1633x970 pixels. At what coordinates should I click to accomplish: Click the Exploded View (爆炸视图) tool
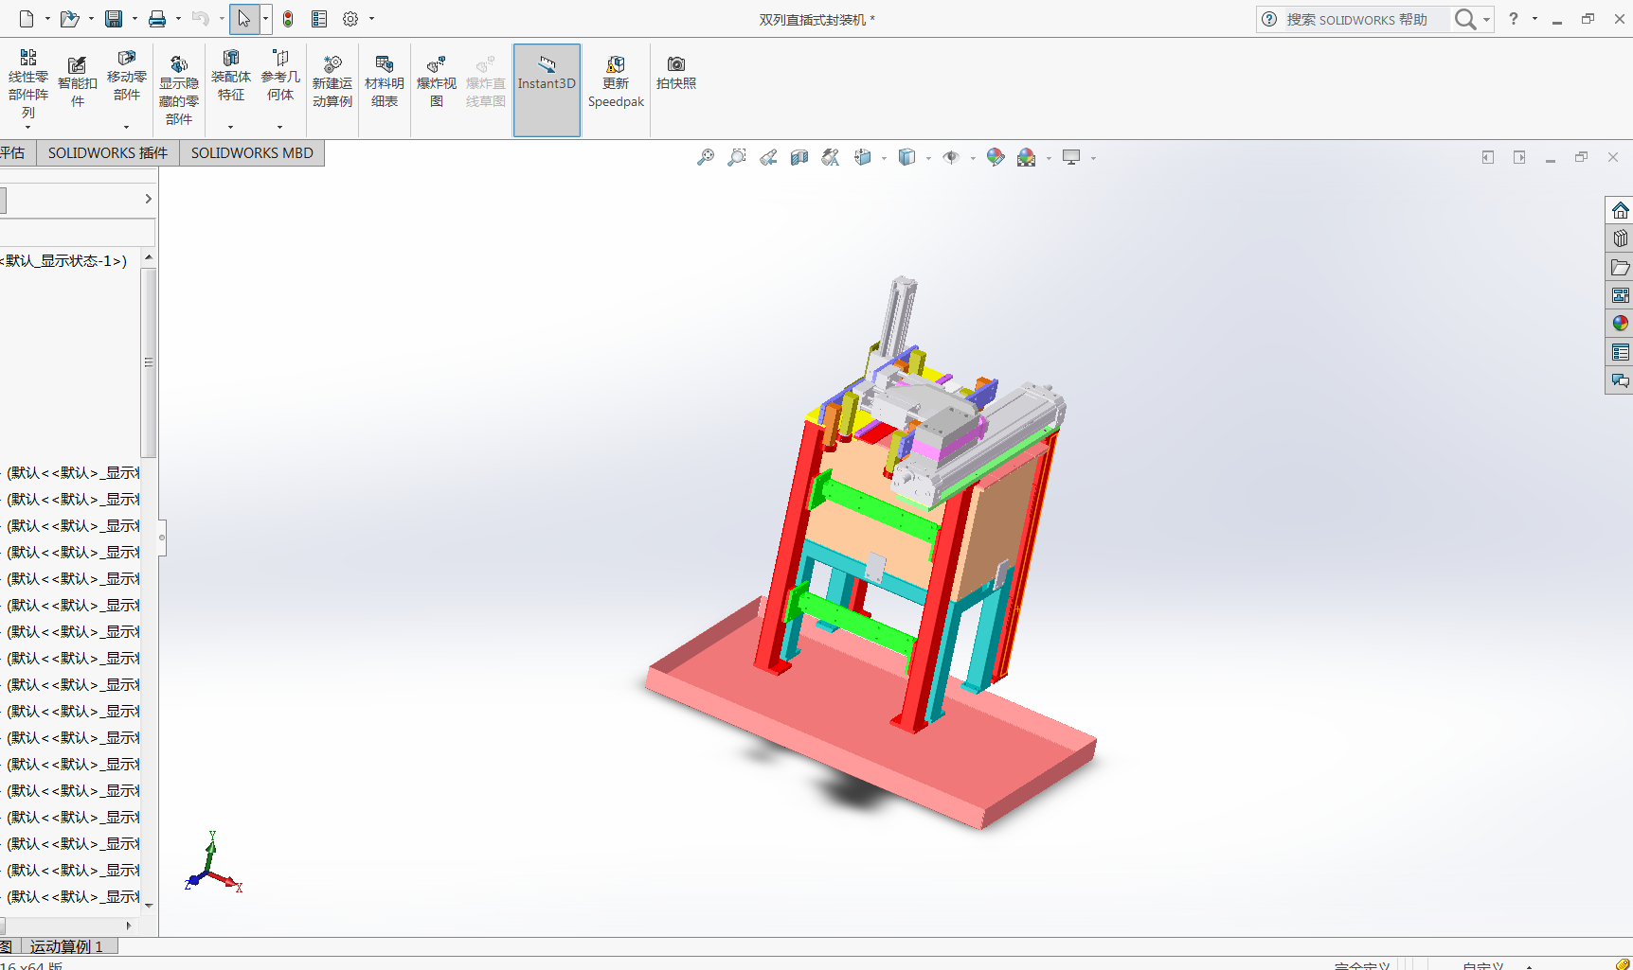pos(436,81)
